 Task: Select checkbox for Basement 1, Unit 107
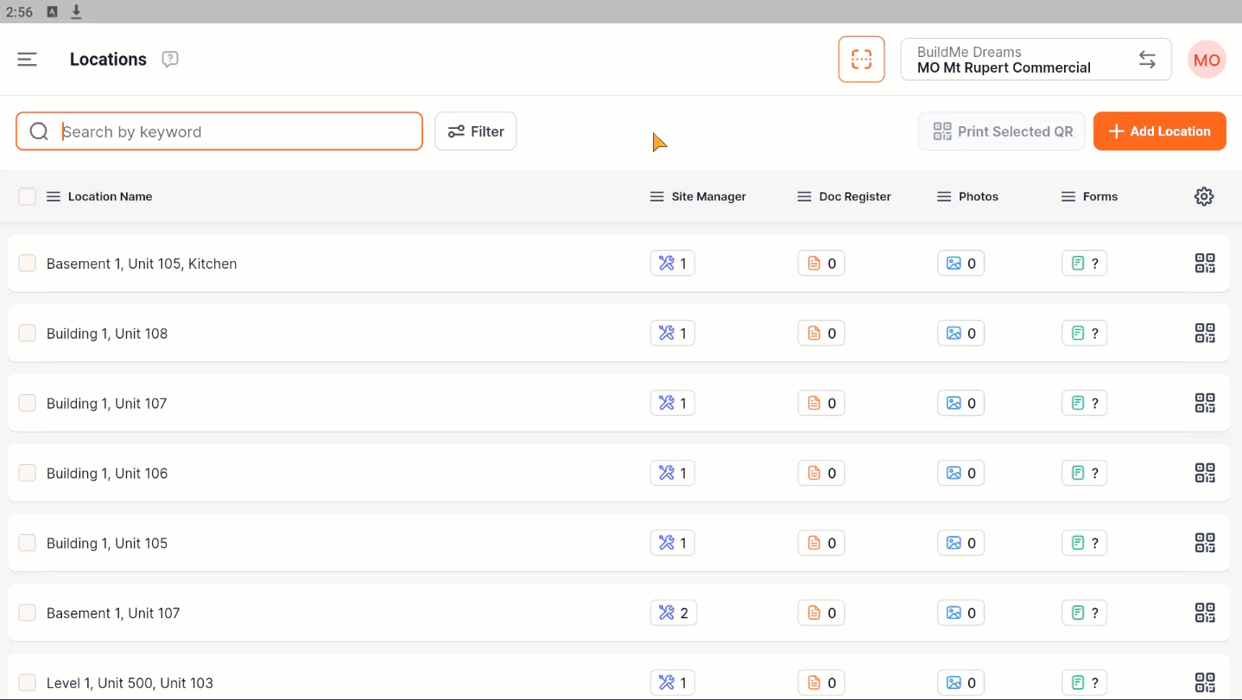tap(27, 614)
